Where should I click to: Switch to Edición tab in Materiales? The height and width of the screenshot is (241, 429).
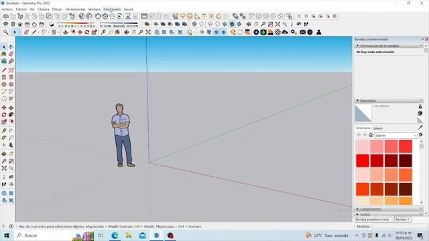(x=378, y=128)
